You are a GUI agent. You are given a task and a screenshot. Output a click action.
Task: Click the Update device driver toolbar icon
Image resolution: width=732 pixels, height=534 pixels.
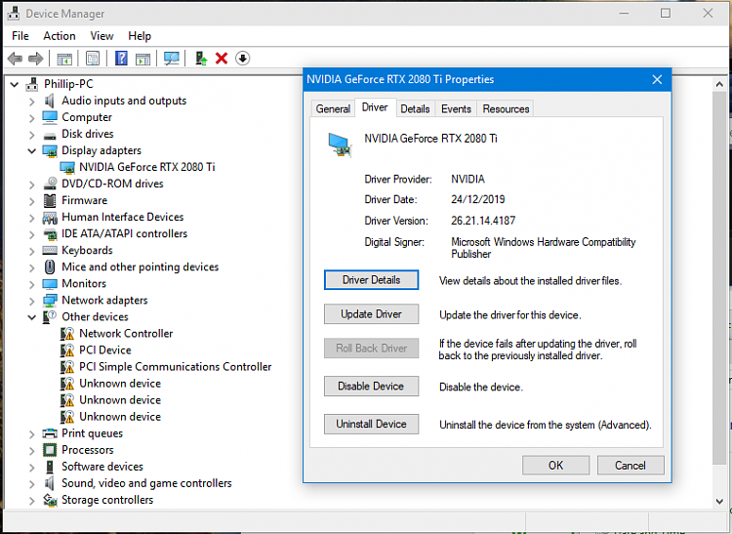pos(201,59)
